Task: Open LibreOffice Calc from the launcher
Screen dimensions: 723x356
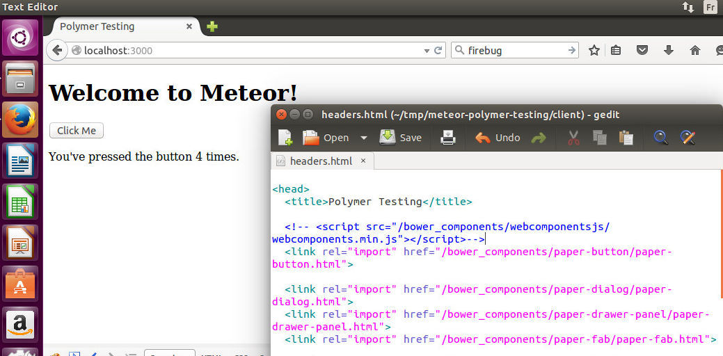Action: click(19, 201)
